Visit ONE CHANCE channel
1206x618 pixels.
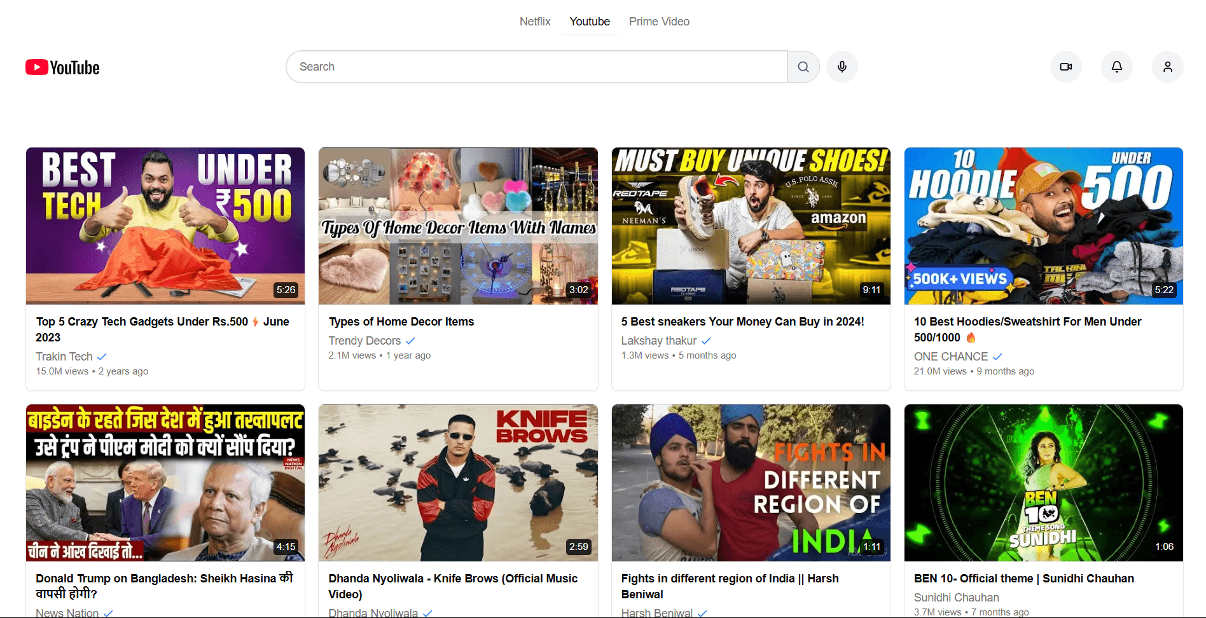(951, 357)
